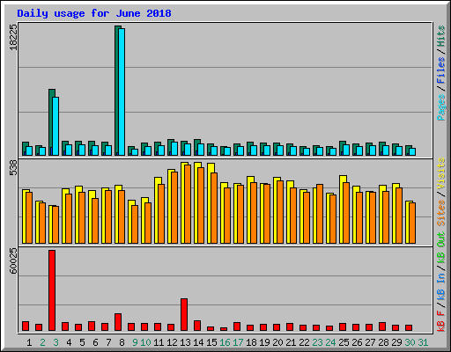The height and width of the screenshot is (352, 451).
Task: Select green day label 30
Action: (410, 342)
